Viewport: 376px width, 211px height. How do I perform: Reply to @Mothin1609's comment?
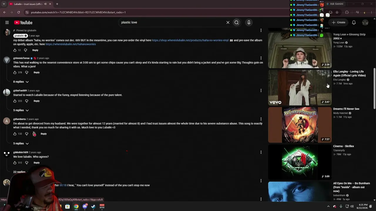click(36, 163)
